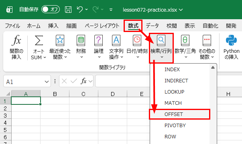
Task: Switch to the 描画 tab
Action: click(x=71, y=26)
